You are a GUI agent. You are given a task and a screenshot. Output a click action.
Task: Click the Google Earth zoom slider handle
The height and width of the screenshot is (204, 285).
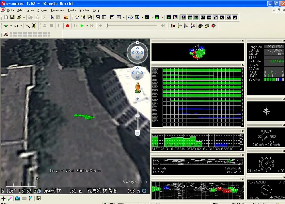click(137, 116)
